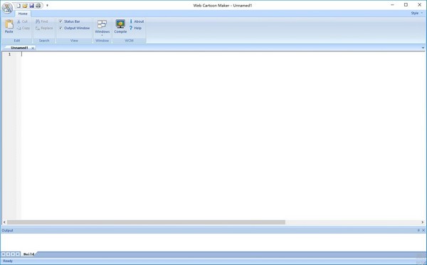Paste from the clipboard
The width and height of the screenshot is (427, 265).
9,26
